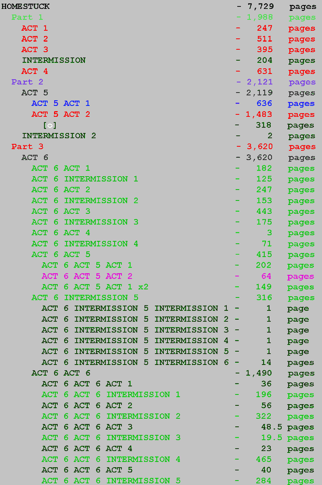This screenshot has width=322, height=485.
Task: Select the red ACT 4 label
Action: 34,71
